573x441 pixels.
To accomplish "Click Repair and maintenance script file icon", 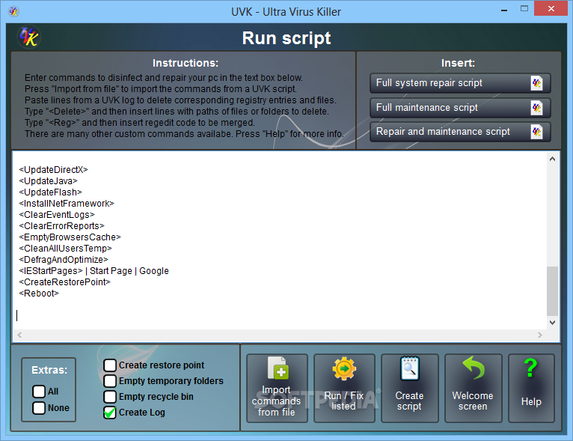I will click(x=536, y=132).
